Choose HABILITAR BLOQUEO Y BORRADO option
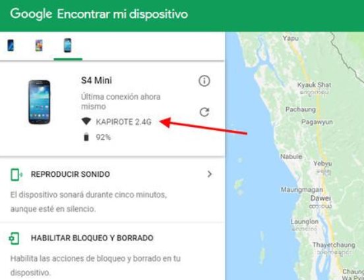Viewport: 364px width, 280px height. [x=92, y=238]
